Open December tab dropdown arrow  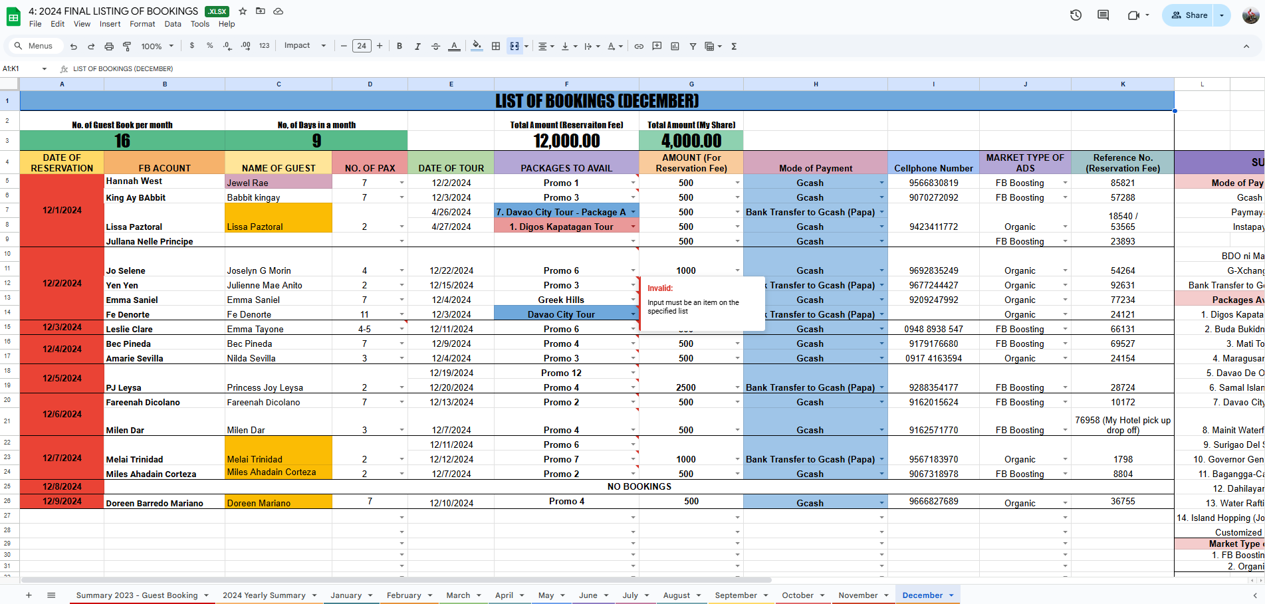[x=951, y=595]
